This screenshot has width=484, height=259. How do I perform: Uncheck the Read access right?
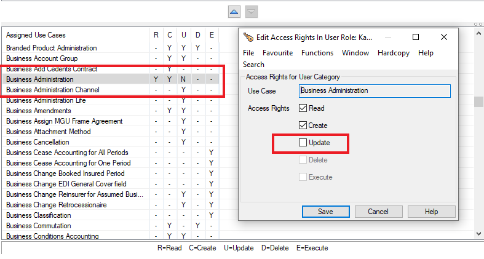(303, 108)
